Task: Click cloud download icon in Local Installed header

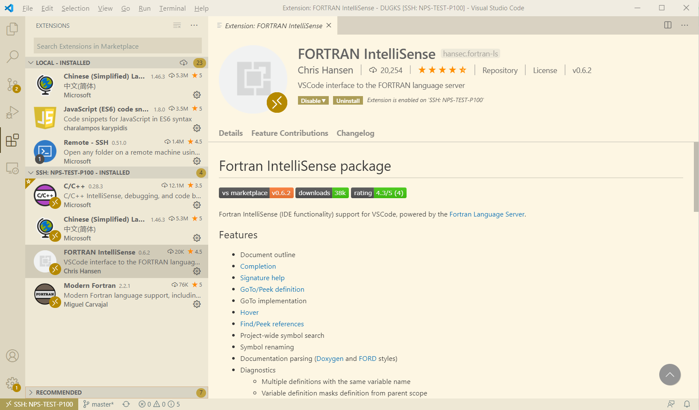Action: tap(184, 63)
